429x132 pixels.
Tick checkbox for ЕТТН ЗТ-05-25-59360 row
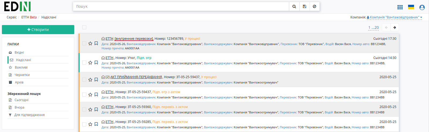pos(84,109)
